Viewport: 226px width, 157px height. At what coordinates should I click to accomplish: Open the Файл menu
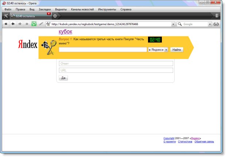click(8, 9)
